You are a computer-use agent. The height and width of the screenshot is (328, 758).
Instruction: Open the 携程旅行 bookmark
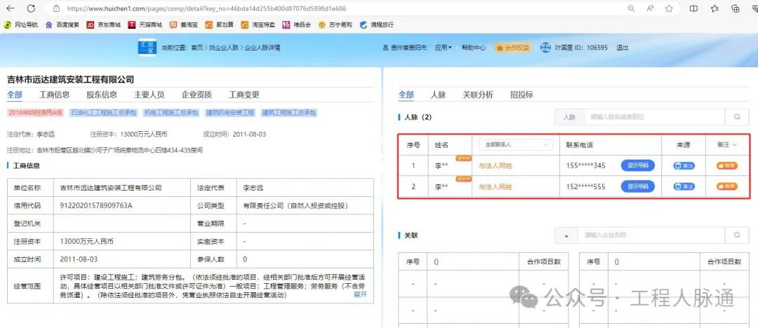click(377, 25)
